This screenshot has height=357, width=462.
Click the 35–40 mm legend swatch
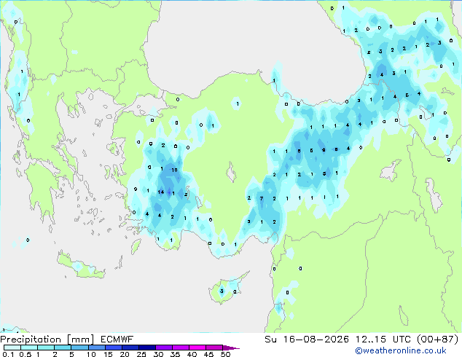(180, 348)
